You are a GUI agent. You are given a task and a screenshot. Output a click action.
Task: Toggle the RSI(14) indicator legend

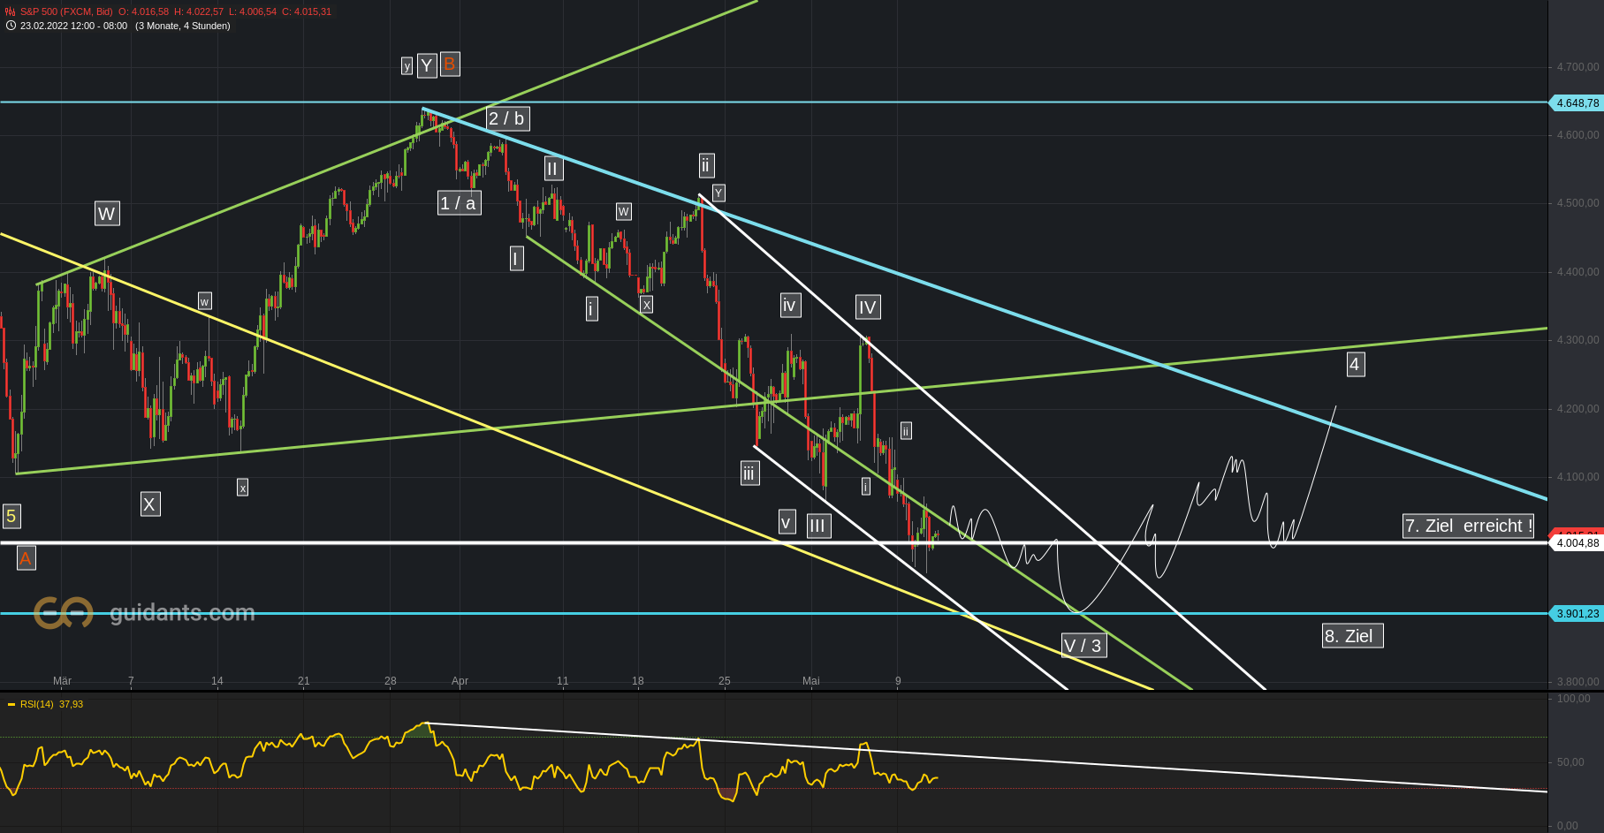(49, 705)
